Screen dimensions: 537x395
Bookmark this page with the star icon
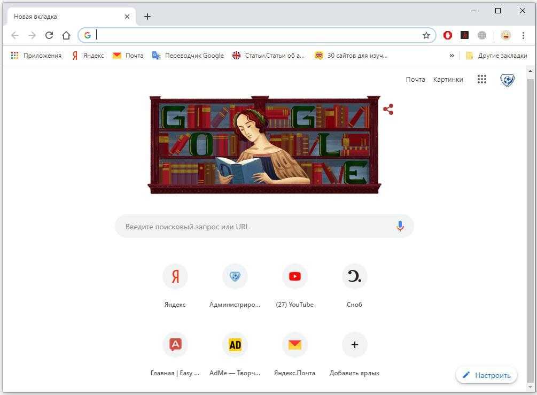(x=426, y=35)
